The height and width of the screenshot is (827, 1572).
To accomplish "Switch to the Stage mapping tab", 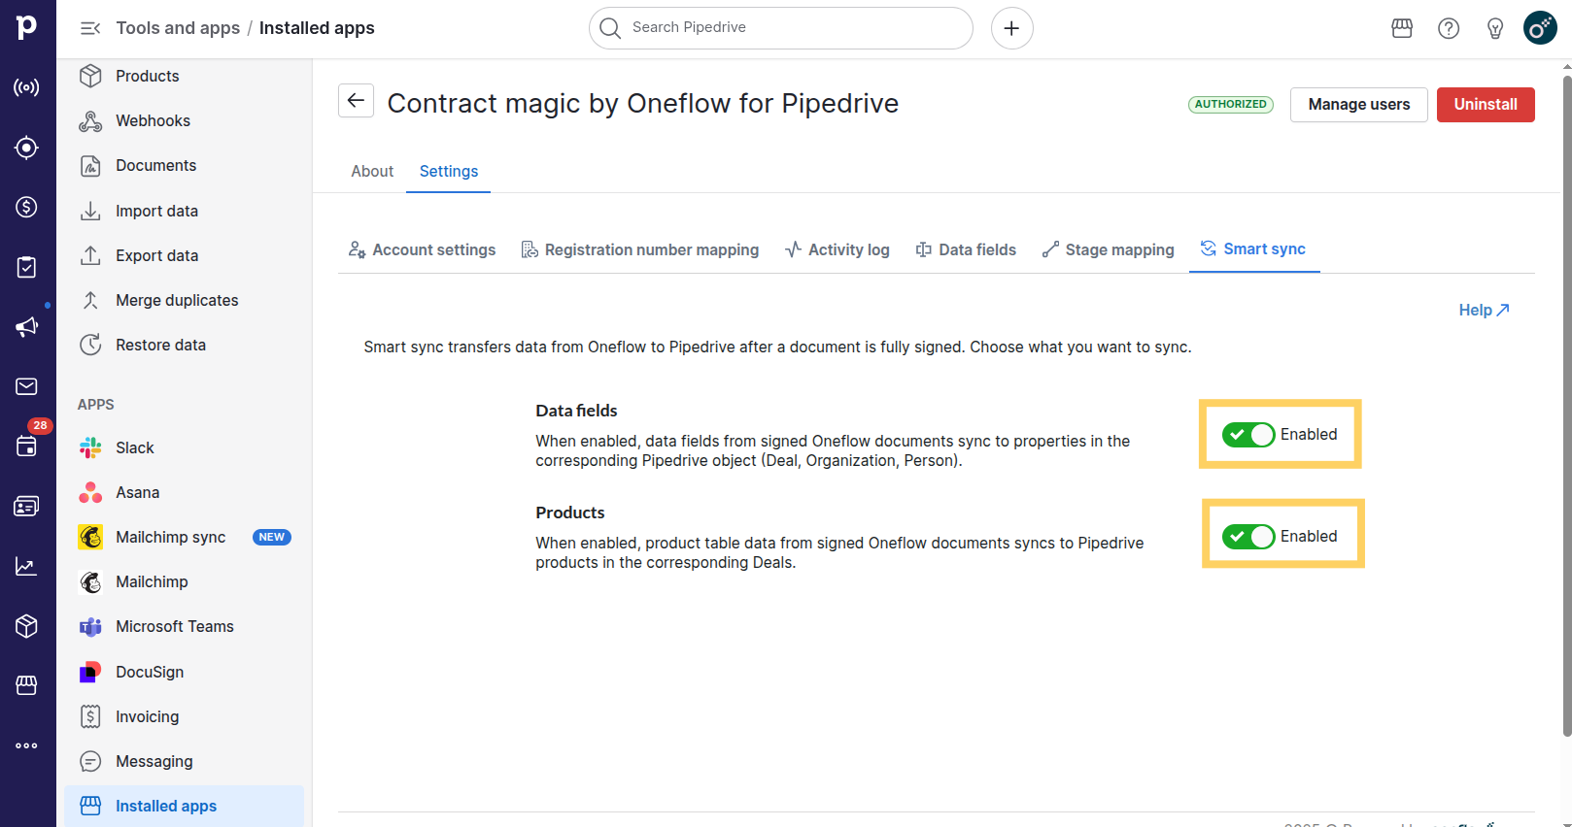I will (x=1108, y=249).
